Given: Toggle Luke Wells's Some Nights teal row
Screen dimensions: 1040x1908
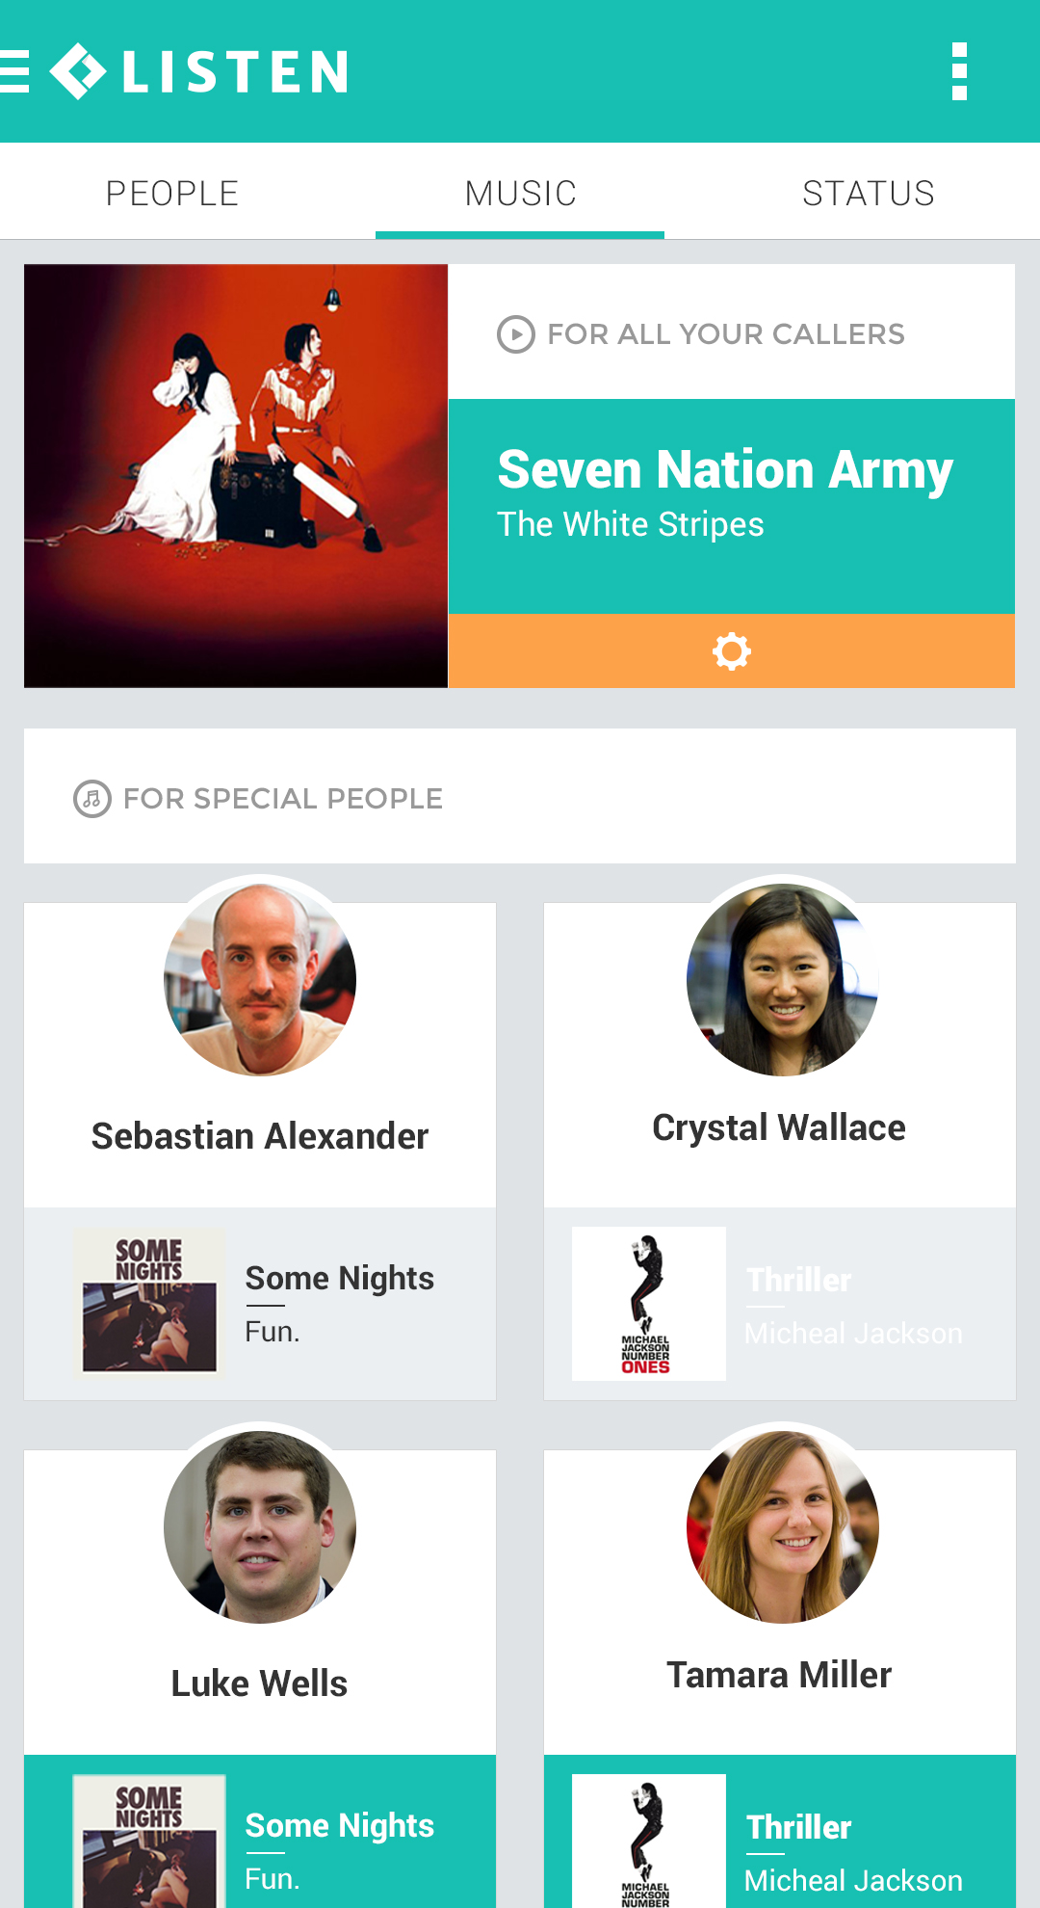Looking at the screenshot, I should (260, 1832).
